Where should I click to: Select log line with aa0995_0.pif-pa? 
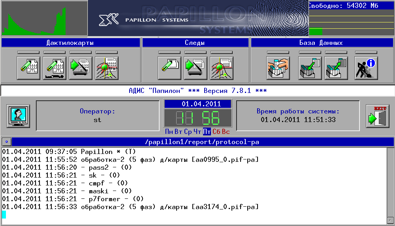[x=130, y=159]
